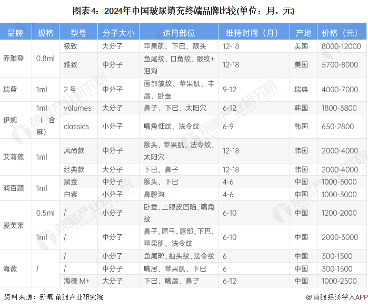Select the '型号' column header
Screen dimensions: 368x308
pos(78,33)
